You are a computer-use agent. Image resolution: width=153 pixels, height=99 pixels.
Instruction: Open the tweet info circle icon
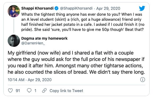pyautogui.click(x=143, y=80)
